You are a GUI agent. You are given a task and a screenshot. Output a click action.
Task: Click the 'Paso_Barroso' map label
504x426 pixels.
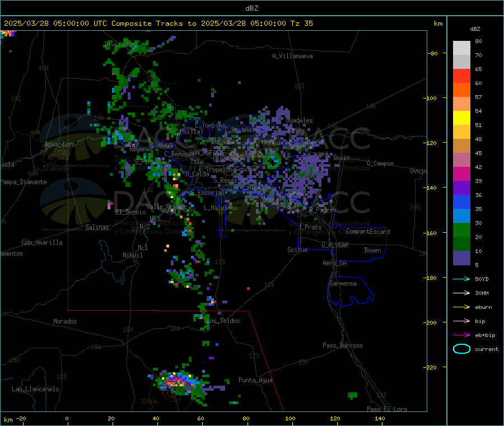pyautogui.click(x=343, y=345)
